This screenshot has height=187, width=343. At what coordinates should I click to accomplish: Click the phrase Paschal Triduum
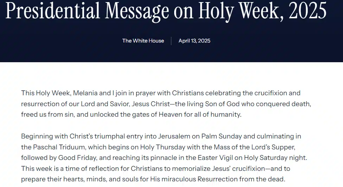click(59, 147)
